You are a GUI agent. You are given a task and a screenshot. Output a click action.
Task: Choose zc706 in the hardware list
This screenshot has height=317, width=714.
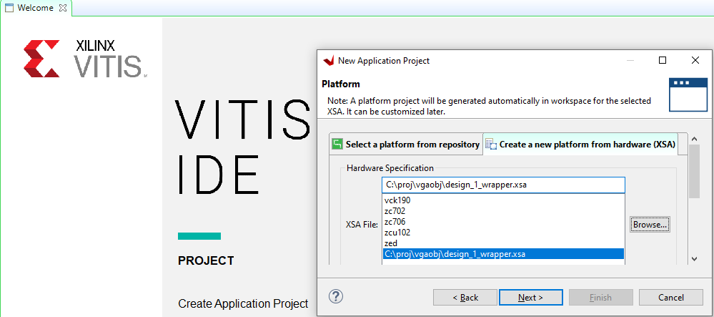pos(396,222)
